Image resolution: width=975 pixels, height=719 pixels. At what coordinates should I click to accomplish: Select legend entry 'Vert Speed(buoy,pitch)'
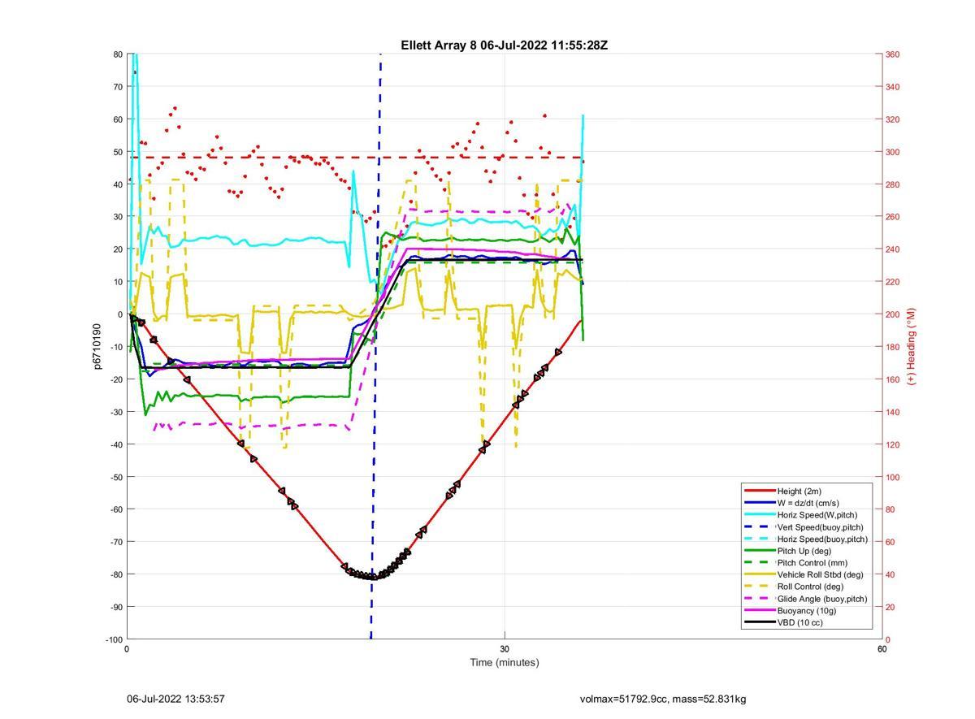pyautogui.click(x=820, y=527)
